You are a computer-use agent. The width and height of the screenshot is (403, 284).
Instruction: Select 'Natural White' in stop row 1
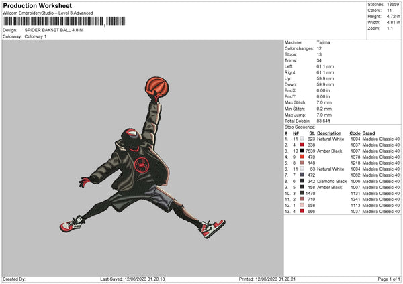pyautogui.click(x=330, y=139)
